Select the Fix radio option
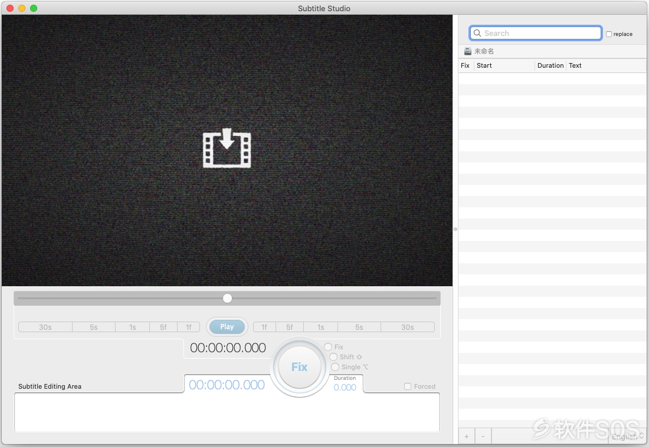649x447 pixels. (x=328, y=347)
